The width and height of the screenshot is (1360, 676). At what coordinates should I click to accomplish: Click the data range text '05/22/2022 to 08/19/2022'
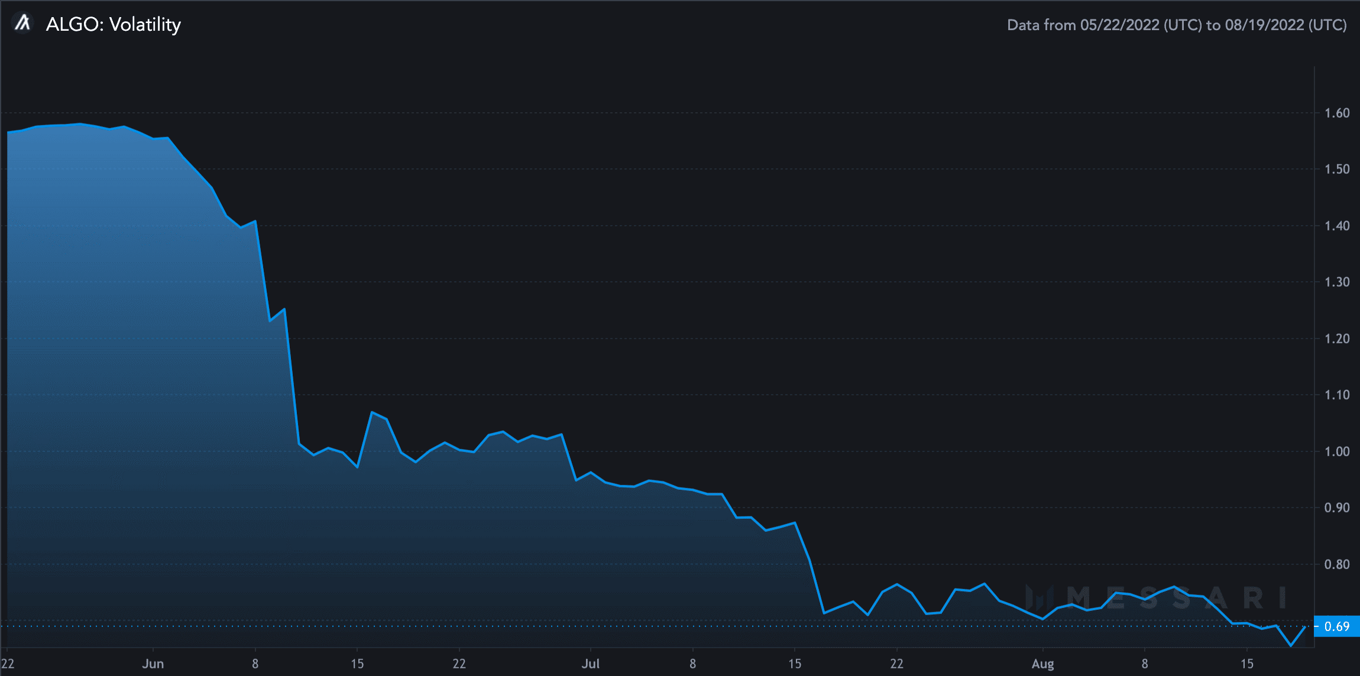pos(1177,25)
